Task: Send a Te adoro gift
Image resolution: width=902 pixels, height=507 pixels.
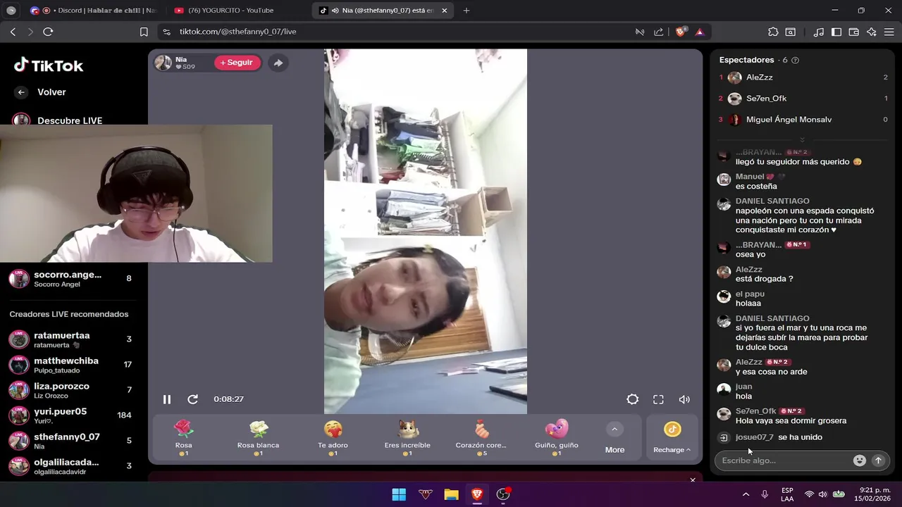Action: coord(333,438)
